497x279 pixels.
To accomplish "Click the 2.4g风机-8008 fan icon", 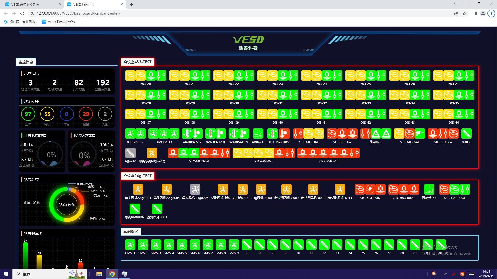I will tap(261, 190).
